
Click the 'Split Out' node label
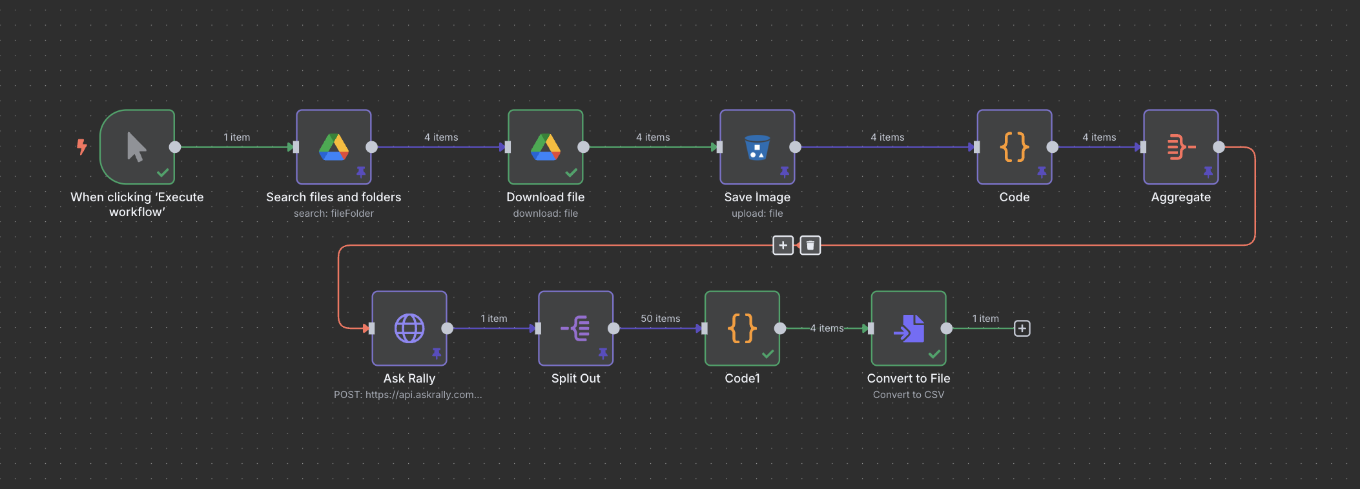576,379
